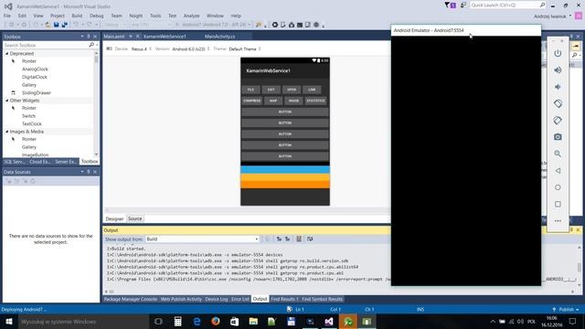Image resolution: width=585 pixels, height=329 pixels.
Task: Open the Toolbox panel options dropdown arrow
Action: 82,37
